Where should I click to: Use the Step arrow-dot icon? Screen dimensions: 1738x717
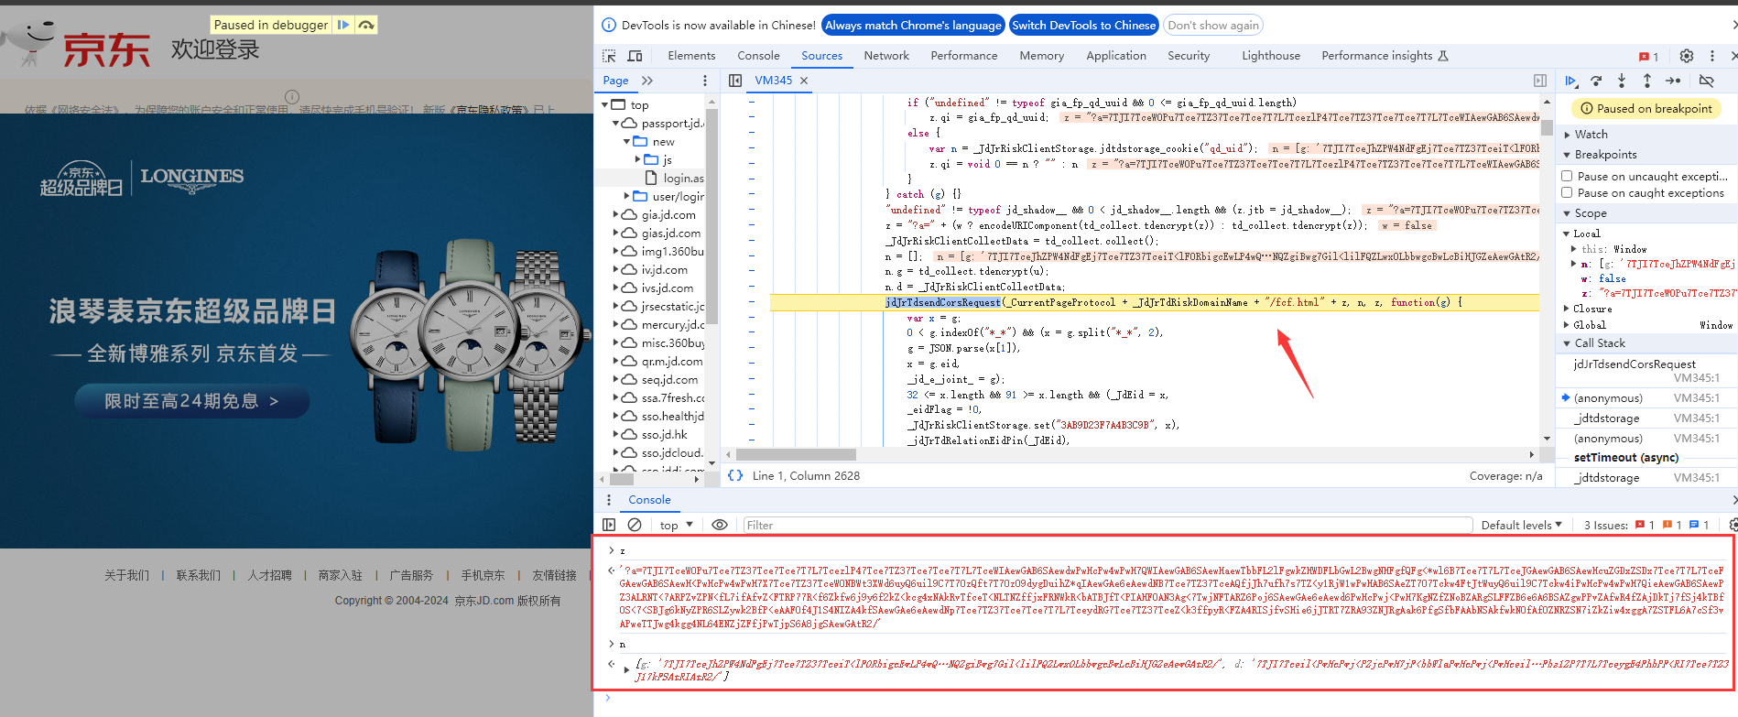point(1673,81)
